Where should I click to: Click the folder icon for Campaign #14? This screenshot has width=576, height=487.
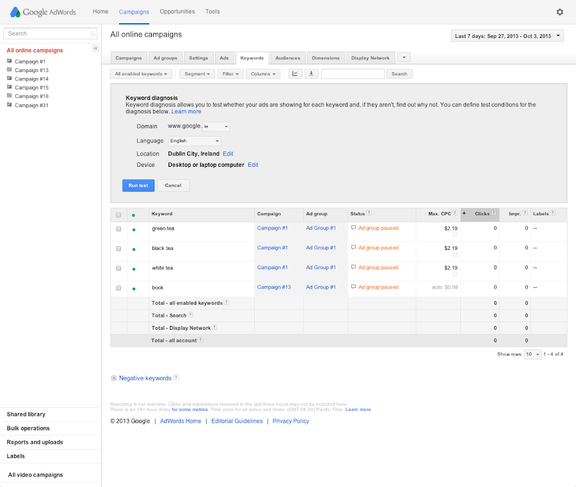[10, 79]
